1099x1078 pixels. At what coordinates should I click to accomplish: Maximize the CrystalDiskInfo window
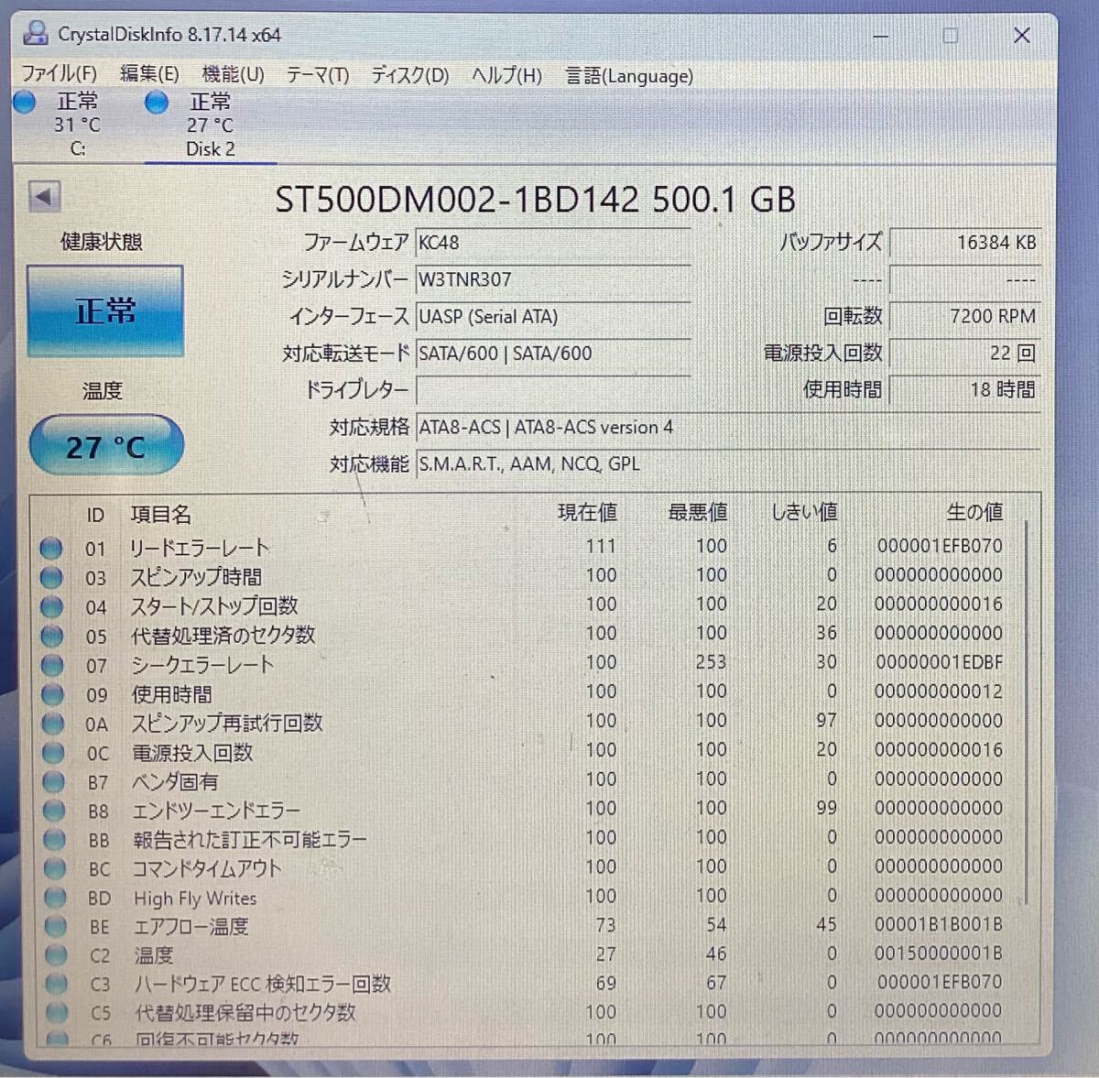(951, 37)
